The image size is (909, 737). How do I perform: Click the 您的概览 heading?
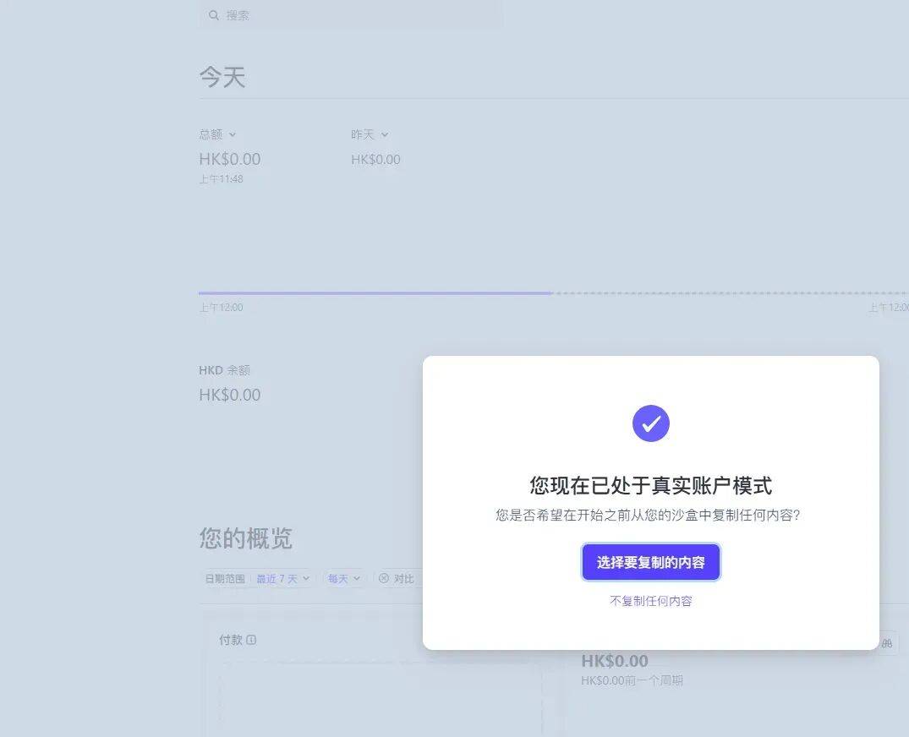(x=246, y=538)
